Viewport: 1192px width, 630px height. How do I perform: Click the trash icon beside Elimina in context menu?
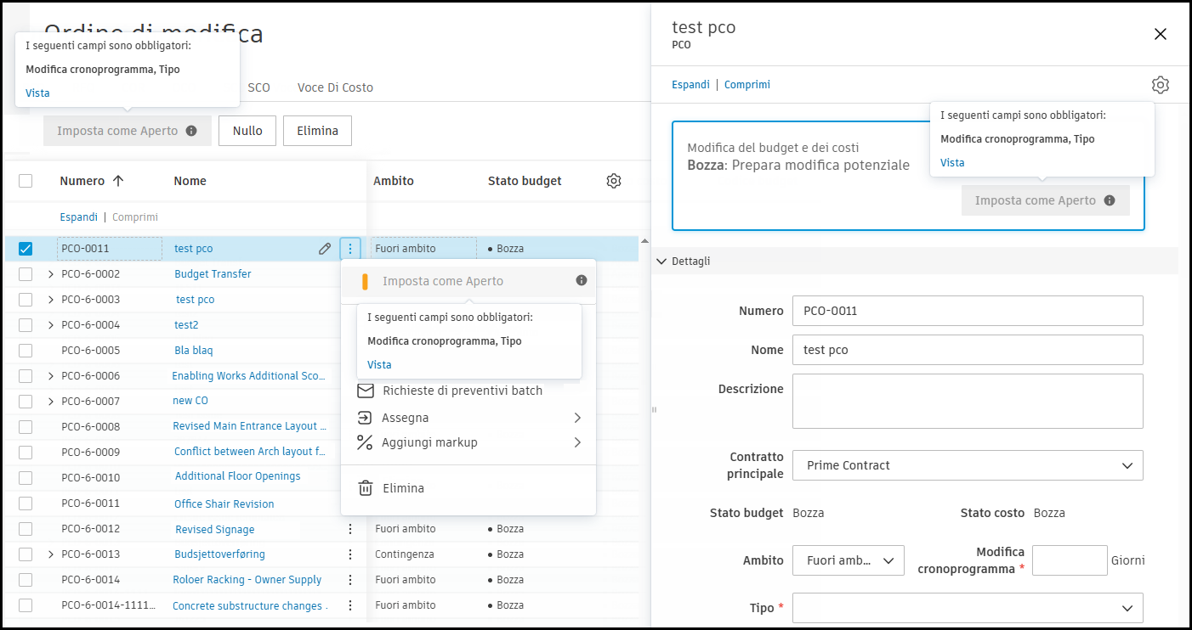click(x=364, y=487)
